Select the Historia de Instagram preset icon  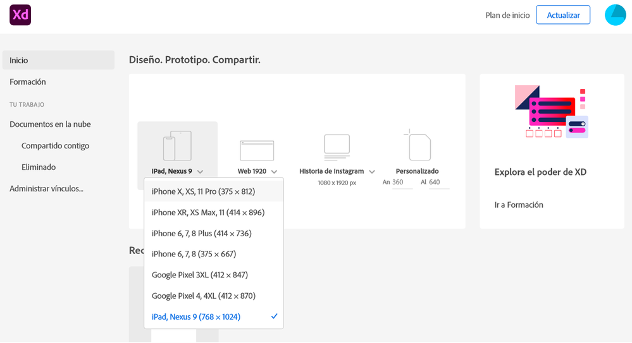point(337,147)
